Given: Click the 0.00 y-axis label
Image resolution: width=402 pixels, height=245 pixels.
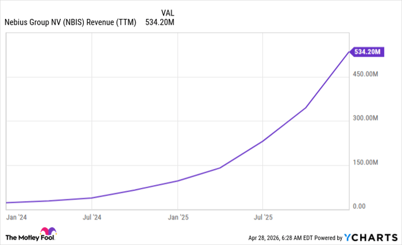Looking at the screenshot, I should pyautogui.click(x=359, y=207).
